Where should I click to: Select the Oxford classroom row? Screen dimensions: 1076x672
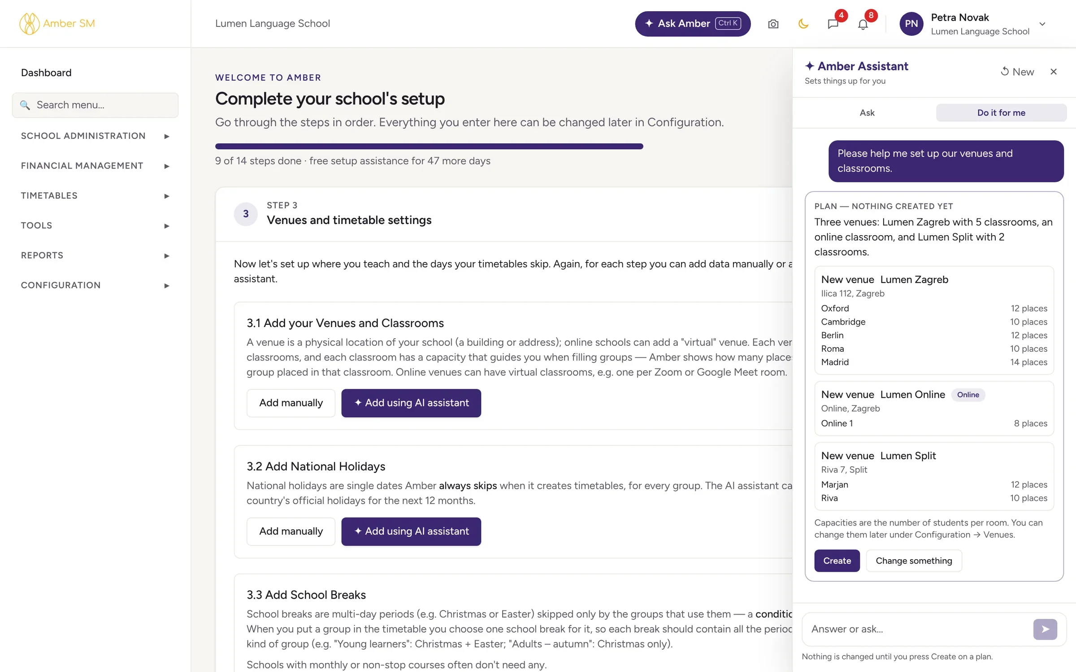[x=934, y=308]
